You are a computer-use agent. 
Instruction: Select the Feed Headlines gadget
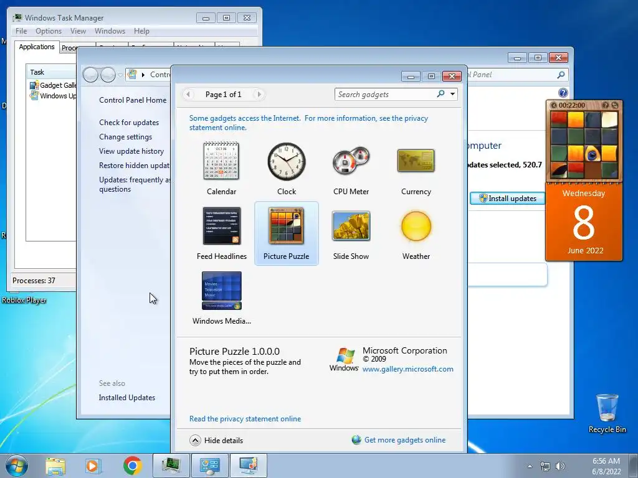point(221,233)
